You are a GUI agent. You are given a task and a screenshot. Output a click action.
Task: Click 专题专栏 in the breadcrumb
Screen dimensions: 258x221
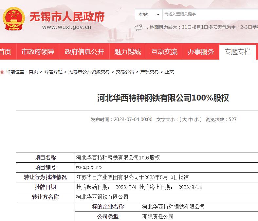pyautogui.click(x=53, y=72)
